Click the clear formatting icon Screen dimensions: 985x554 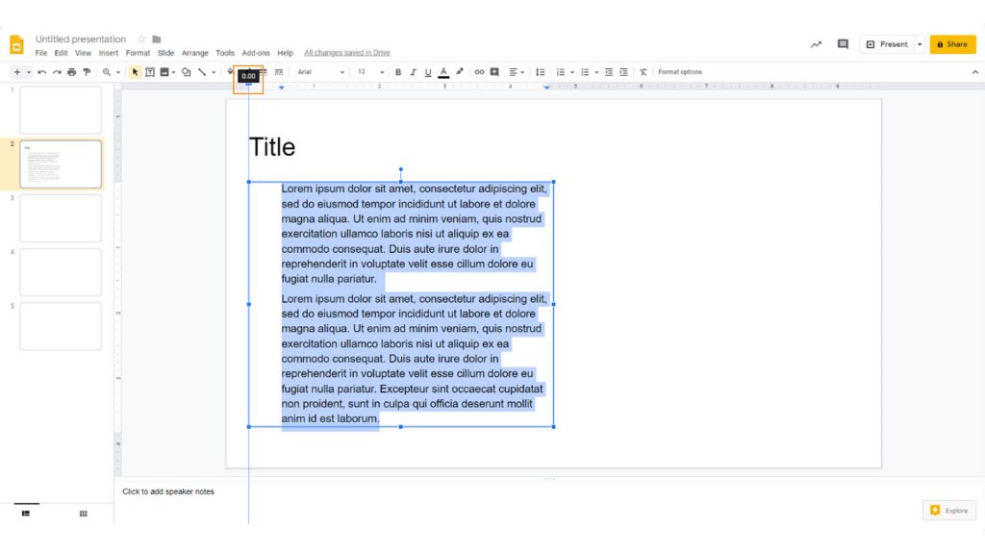click(644, 72)
